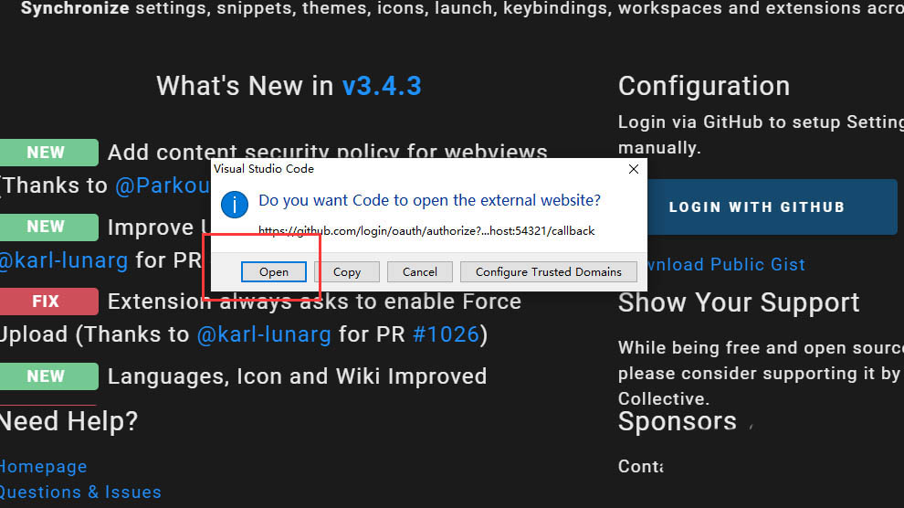Click the github.com oauth URL text
Image resolution: width=904 pixels, height=508 pixels.
pyautogui.click(x=426, y=230)
